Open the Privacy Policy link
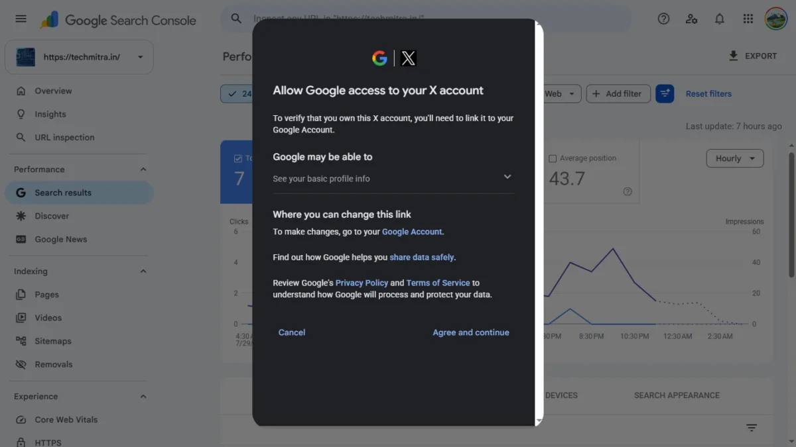 (x=362, y=283)
